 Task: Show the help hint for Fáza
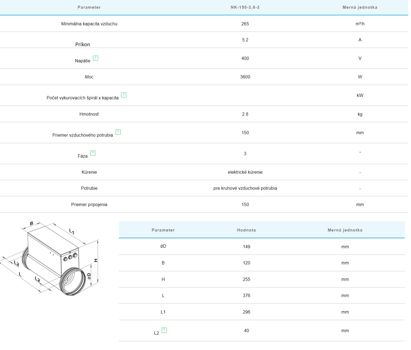[93, 153]
